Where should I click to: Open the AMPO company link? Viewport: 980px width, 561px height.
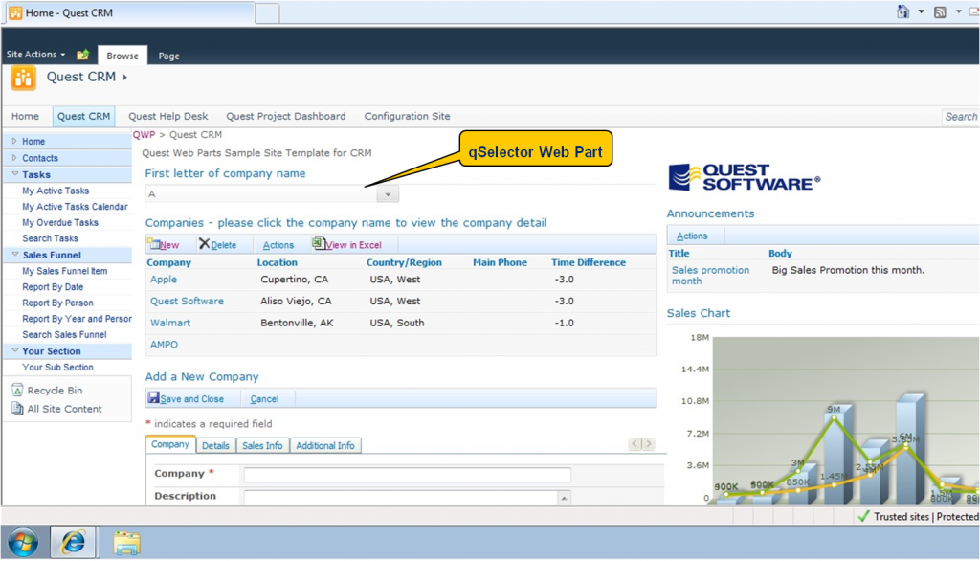click(x=164, y=345)
